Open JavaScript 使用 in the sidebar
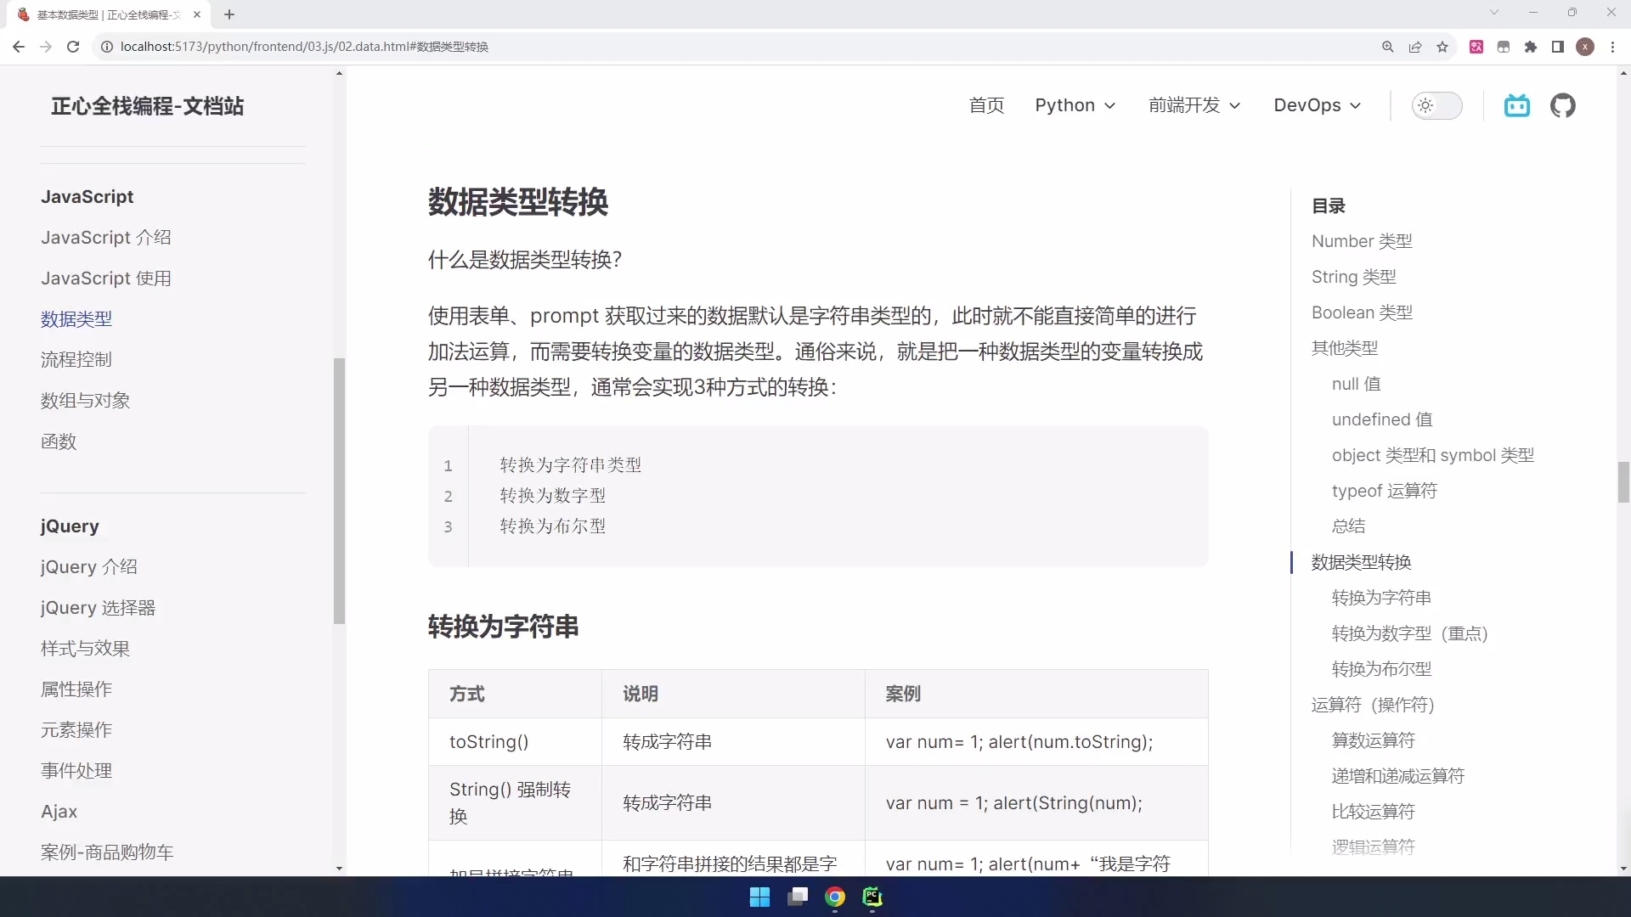Screen dimensions: 1631x917 106,278
